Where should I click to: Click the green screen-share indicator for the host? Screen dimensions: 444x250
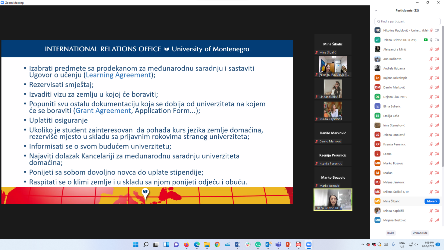[426, 40]
